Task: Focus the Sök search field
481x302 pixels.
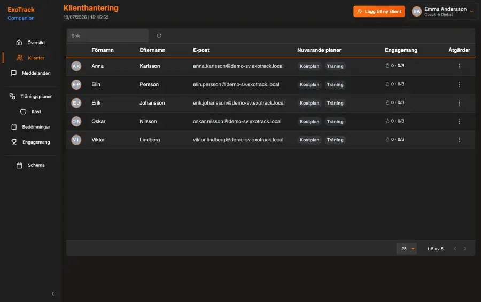Action: point(108,36)
